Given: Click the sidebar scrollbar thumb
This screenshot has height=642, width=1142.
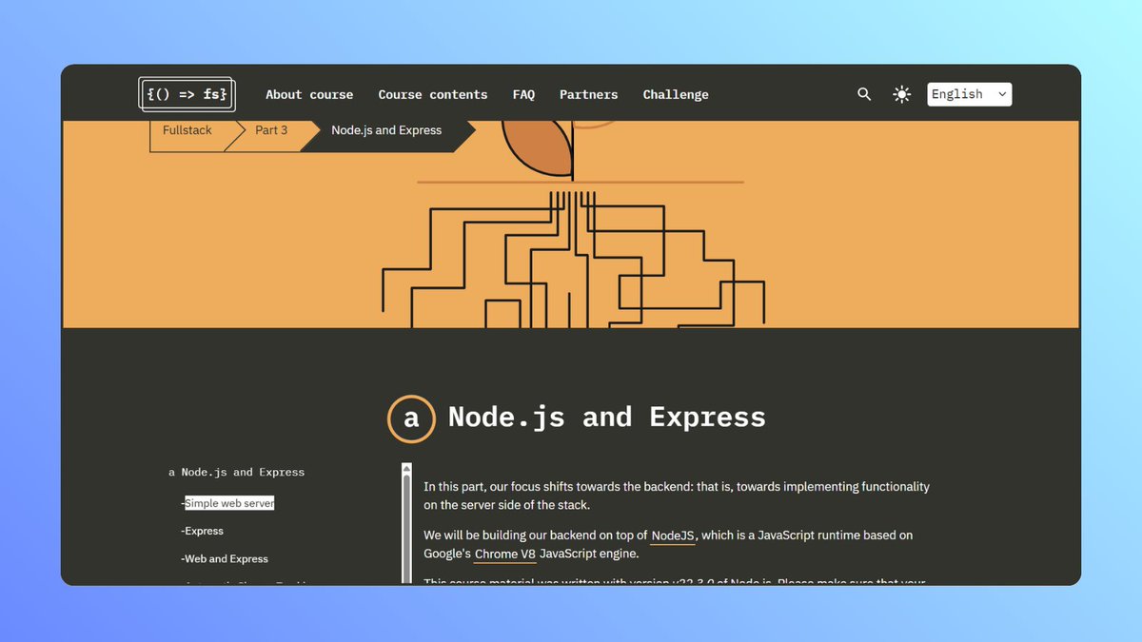Looking at the screenshot, I should [406, 528].
